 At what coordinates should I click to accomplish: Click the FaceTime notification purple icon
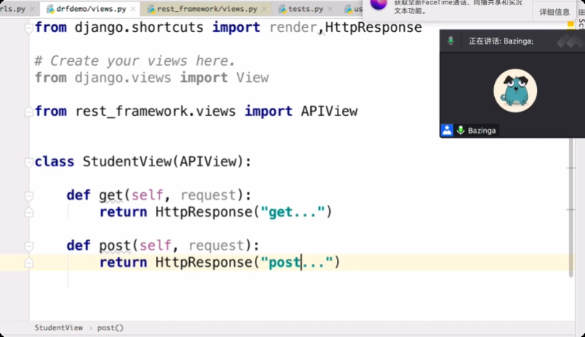pos(378,4)
